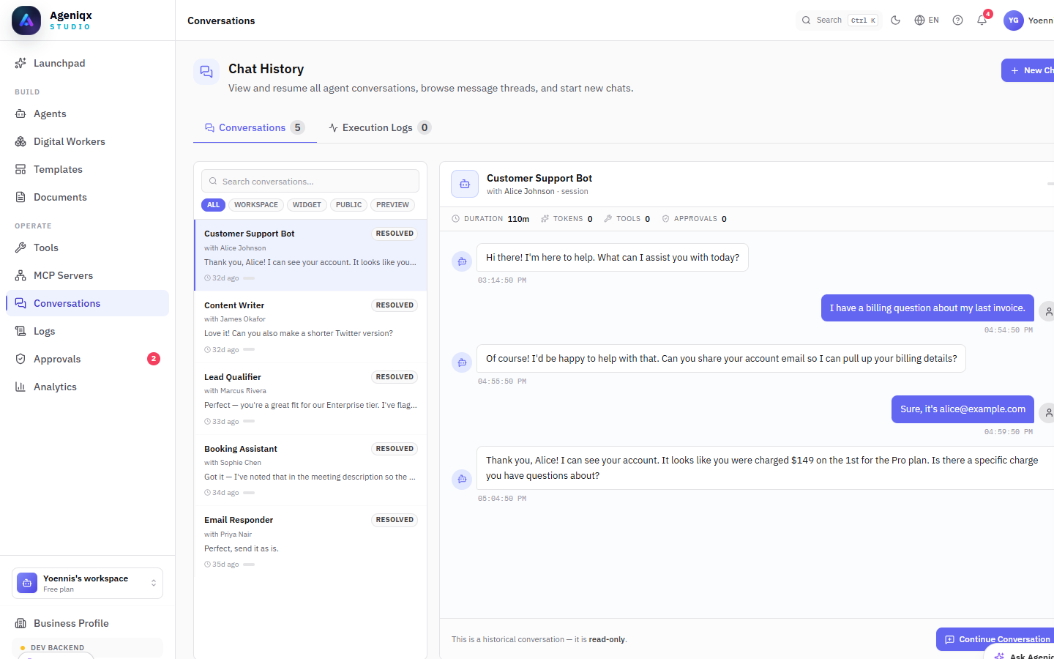
Task: Click the TOOLS wrench stat icon
Action: pyautogui.click(x=608, y=219)
